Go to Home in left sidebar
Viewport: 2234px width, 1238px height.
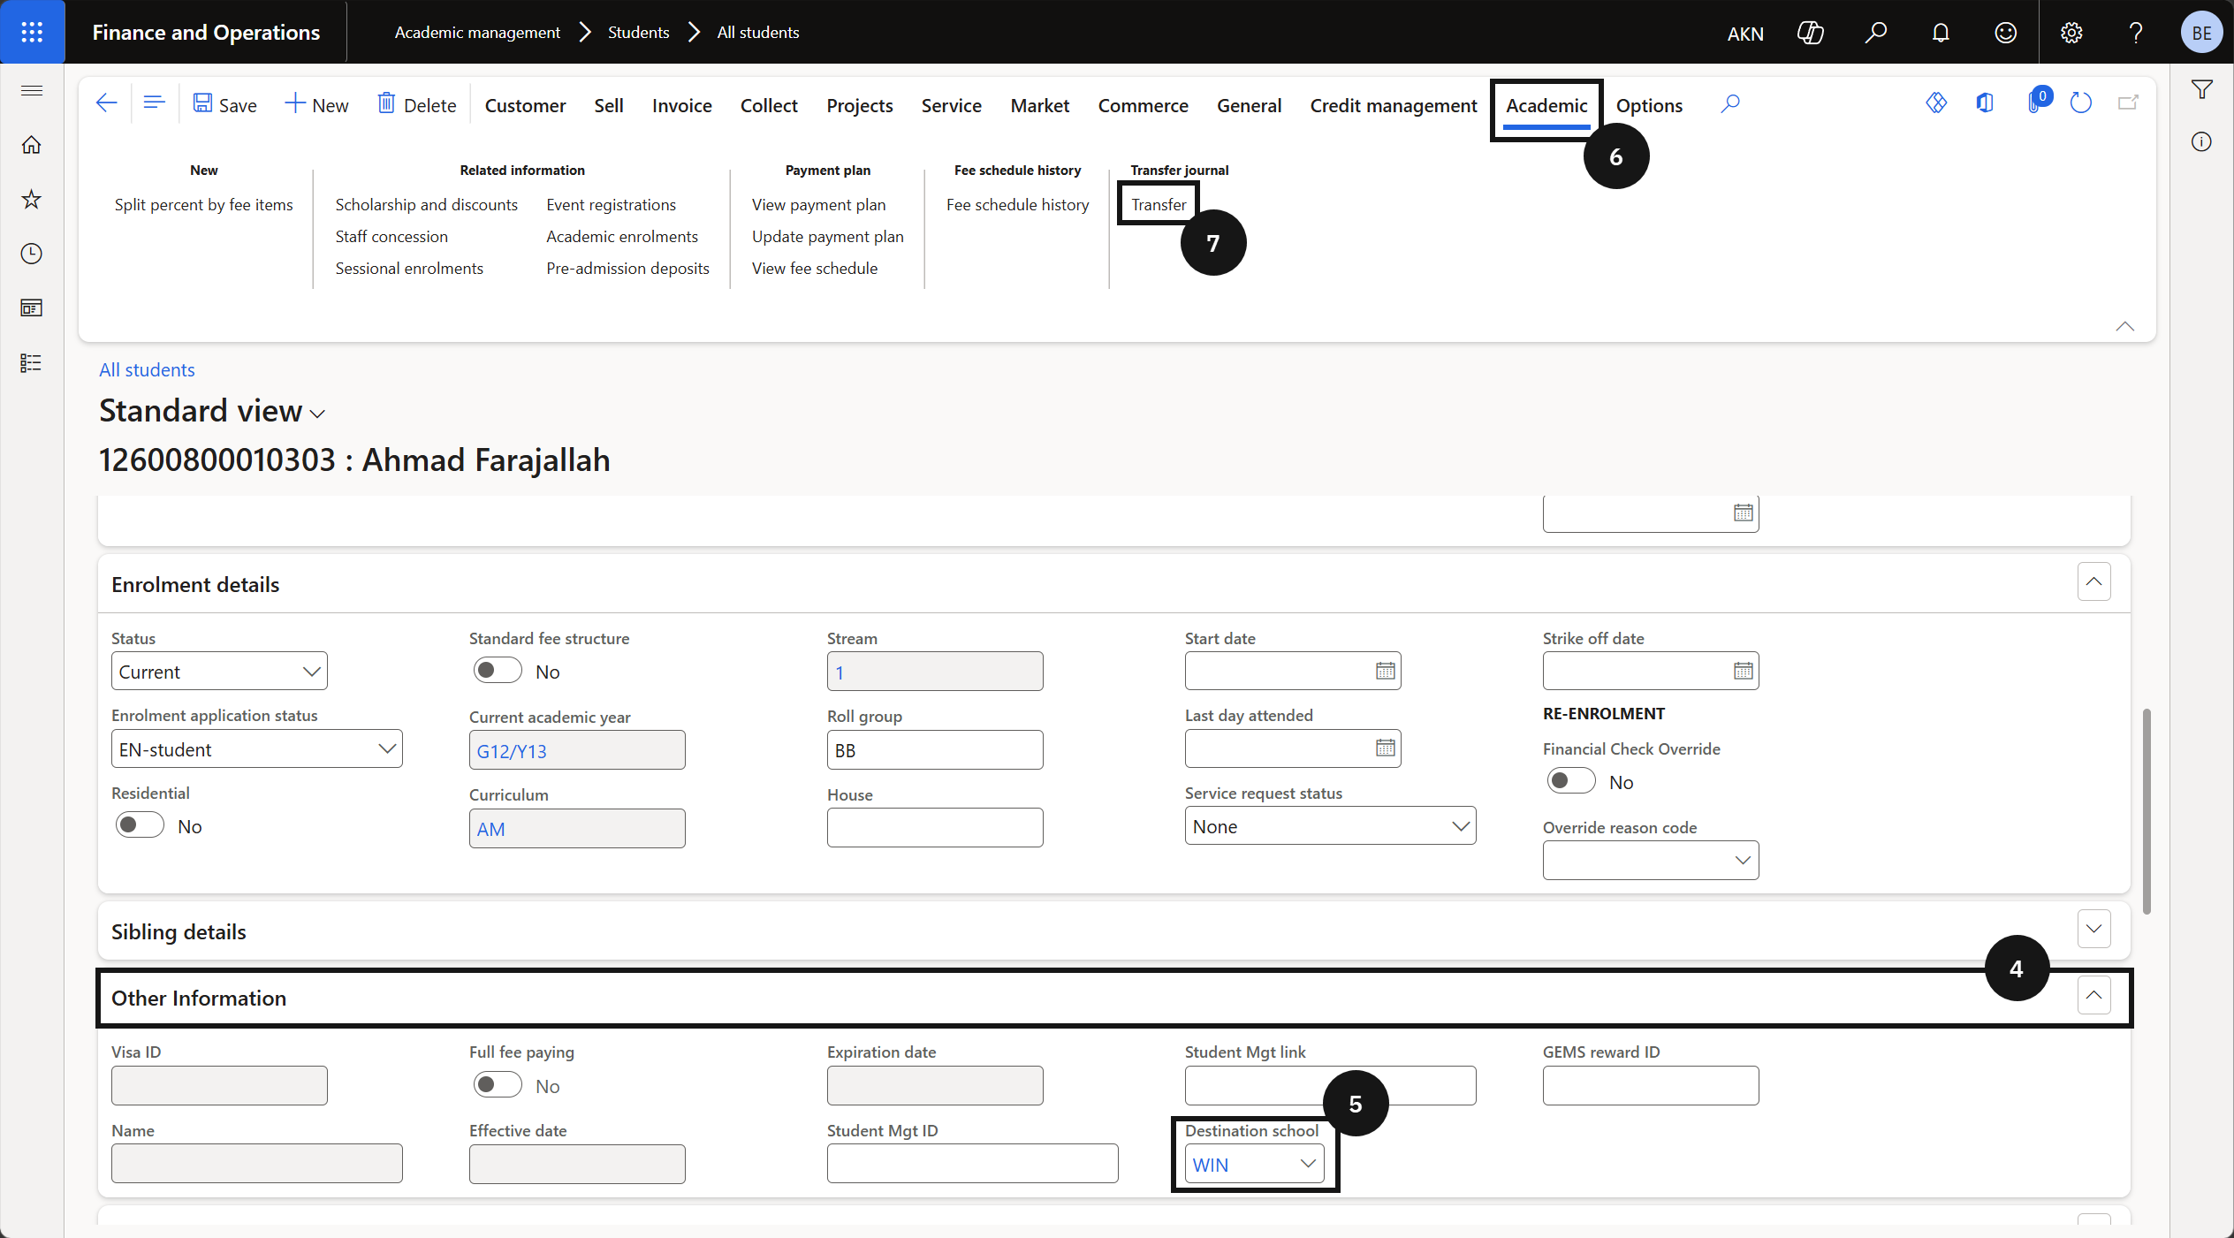32,145
